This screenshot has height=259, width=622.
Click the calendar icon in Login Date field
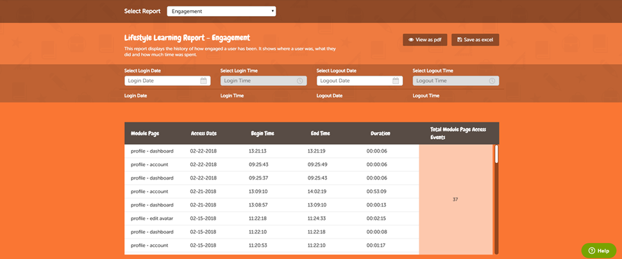click(x=203, y=81)
